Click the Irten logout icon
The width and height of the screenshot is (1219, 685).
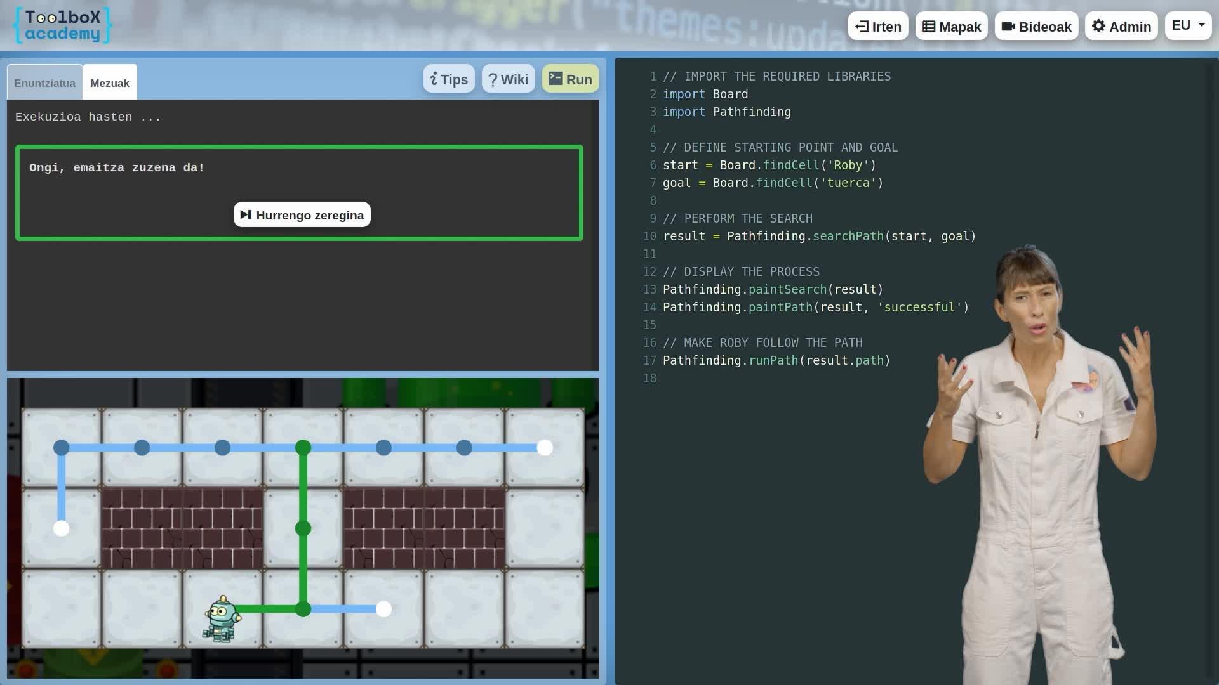862,27
